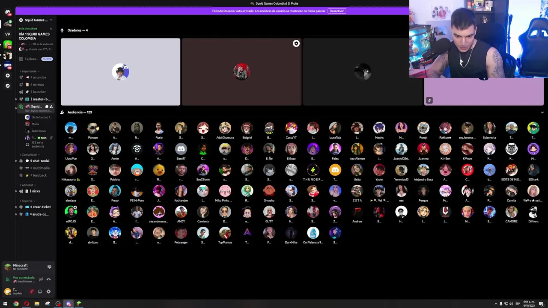Open audience member DarkMike avatar
Viewport: 548px width, 308px height.
291,233
